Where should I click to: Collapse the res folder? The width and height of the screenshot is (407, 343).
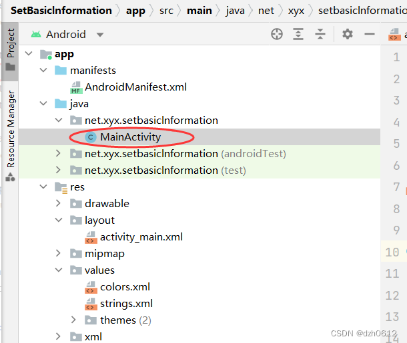tap(43, 186)
